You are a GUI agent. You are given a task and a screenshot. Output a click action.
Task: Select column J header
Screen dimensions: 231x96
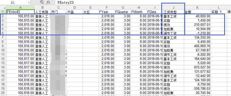pos(174,8)
